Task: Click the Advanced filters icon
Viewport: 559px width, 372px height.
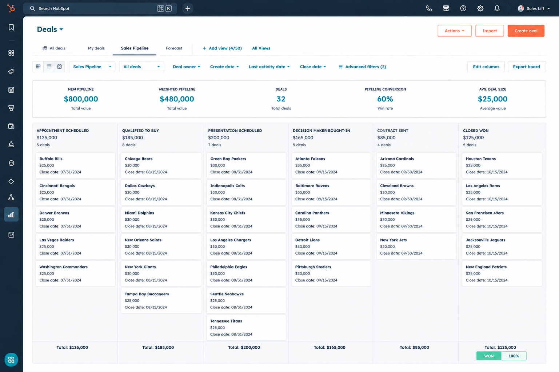Action: click(x=340, y=67)
